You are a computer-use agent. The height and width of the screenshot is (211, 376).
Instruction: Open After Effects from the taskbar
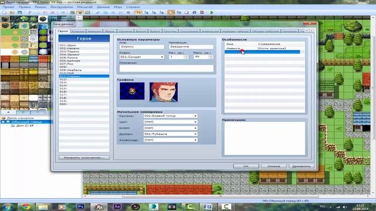pos(117,207)
